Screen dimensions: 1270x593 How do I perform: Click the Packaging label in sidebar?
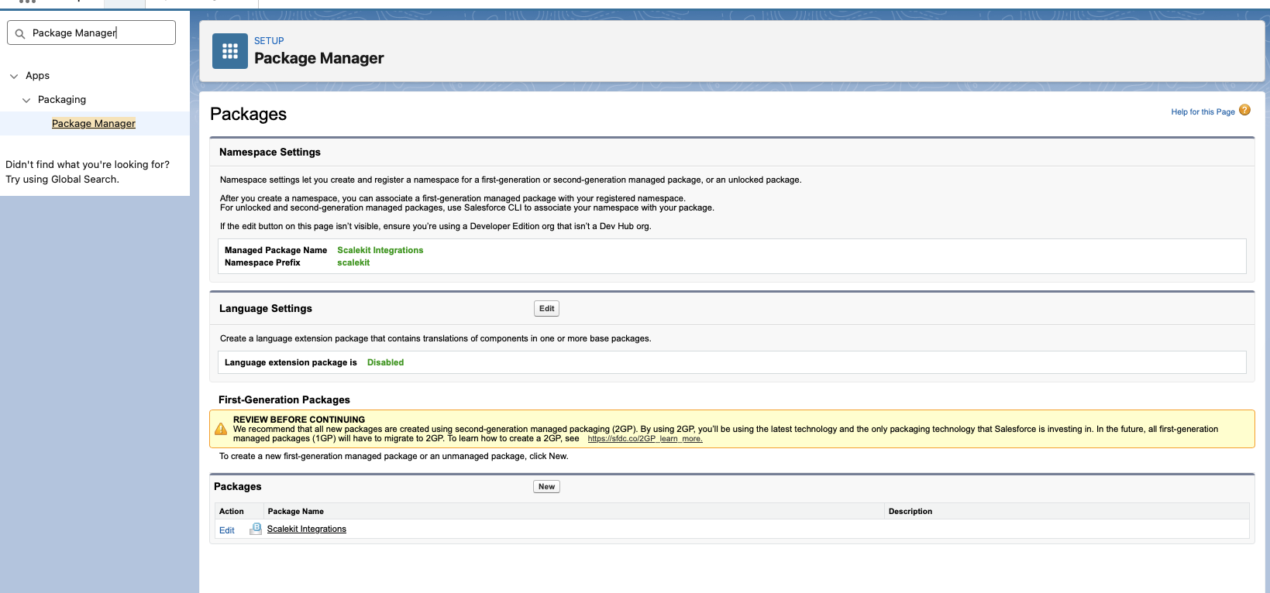[x=62, y=100]
